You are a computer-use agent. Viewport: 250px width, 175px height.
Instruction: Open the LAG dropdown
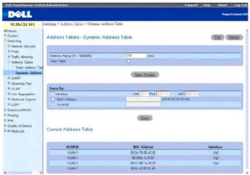[x=191, y=94]
